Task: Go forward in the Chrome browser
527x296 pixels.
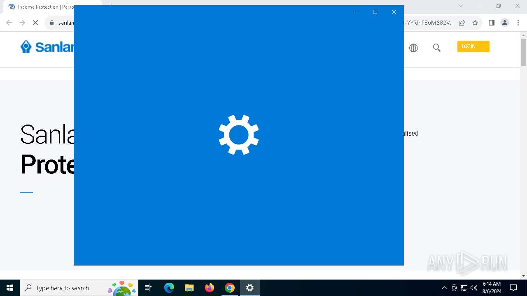Action: (22, 23)
